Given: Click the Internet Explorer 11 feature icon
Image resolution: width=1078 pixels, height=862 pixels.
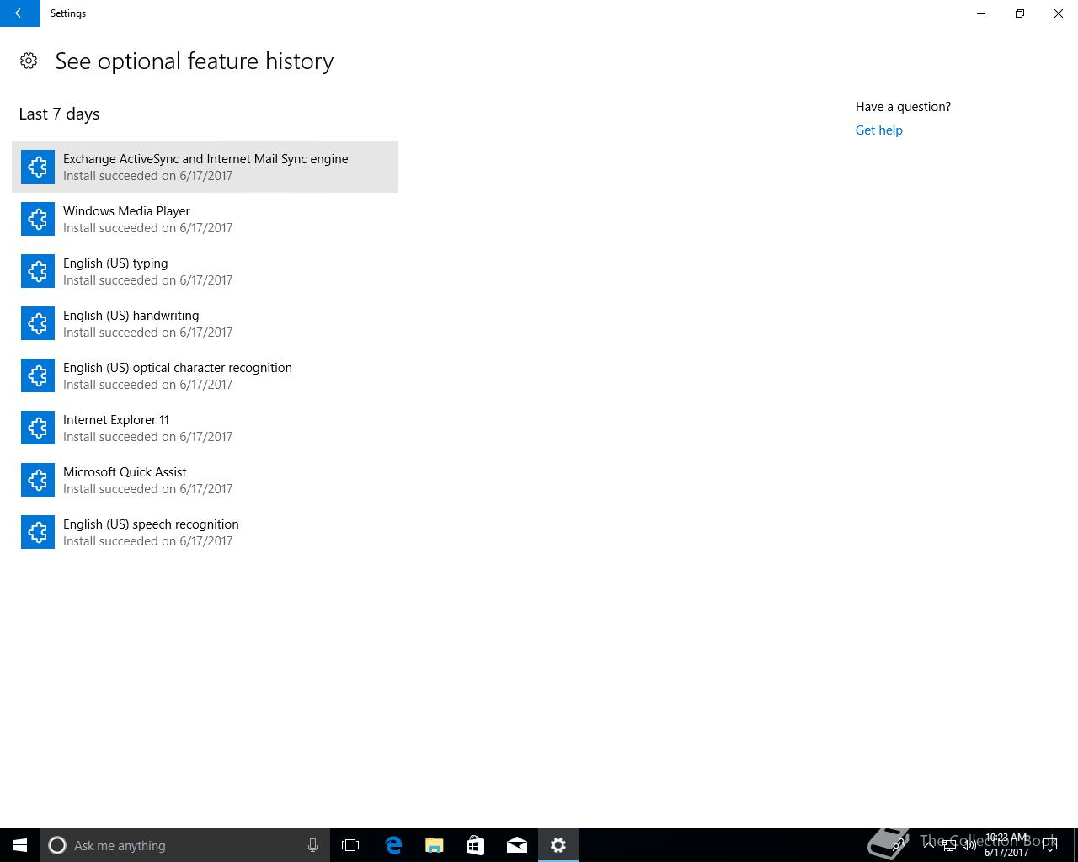Looking at the screenshot, I should tap(38, 428).
